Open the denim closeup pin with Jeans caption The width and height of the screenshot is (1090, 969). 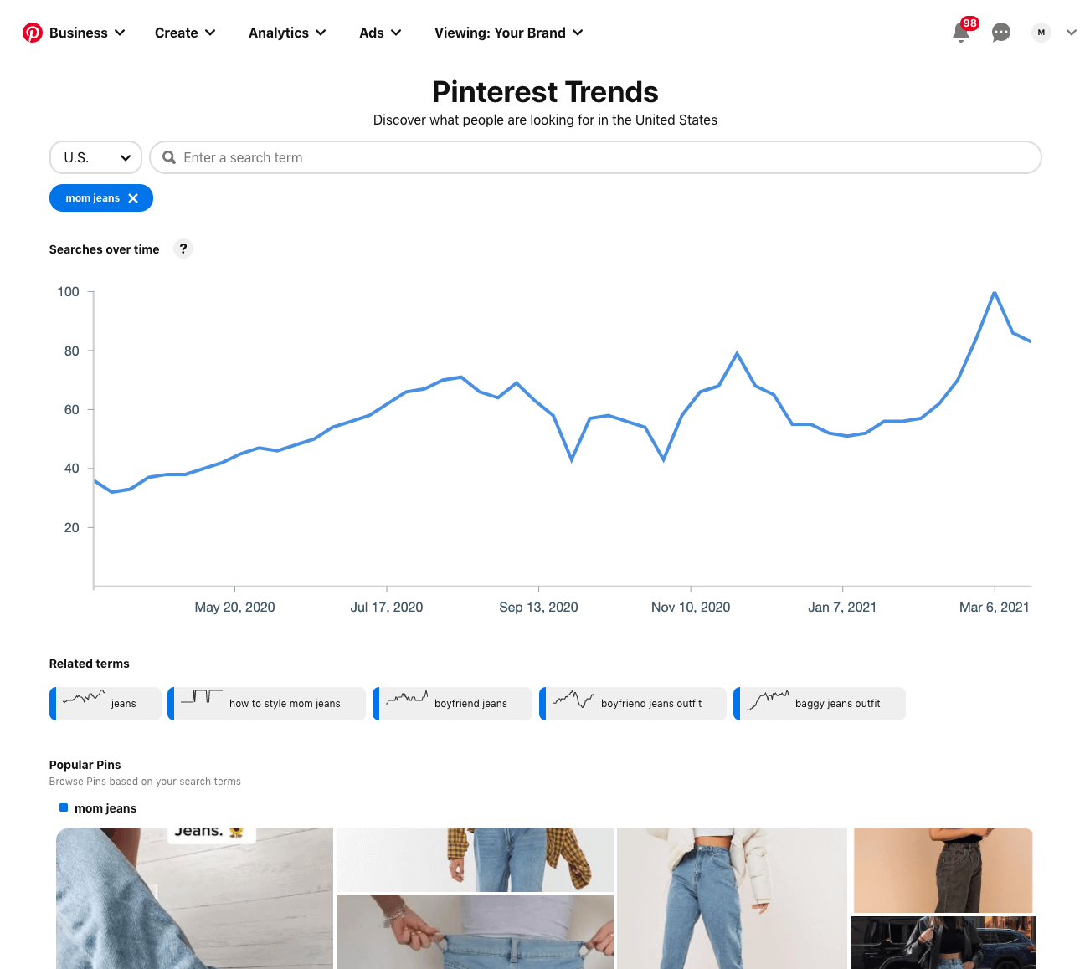(x=194, y=898)
